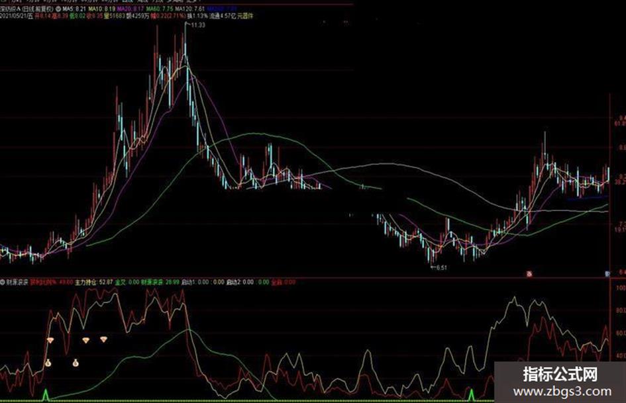Click the MA120: 7.61 legend value
Viewport: 626px width, 403px height.
pos(190,9)
